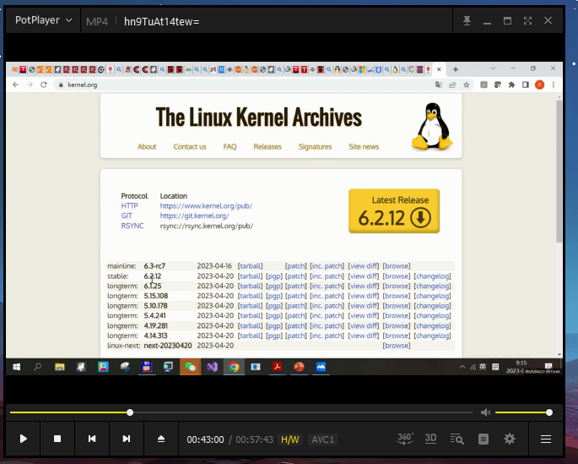Click Chrome side panel icon
This screenshot has height=464, width=578.
526,85
